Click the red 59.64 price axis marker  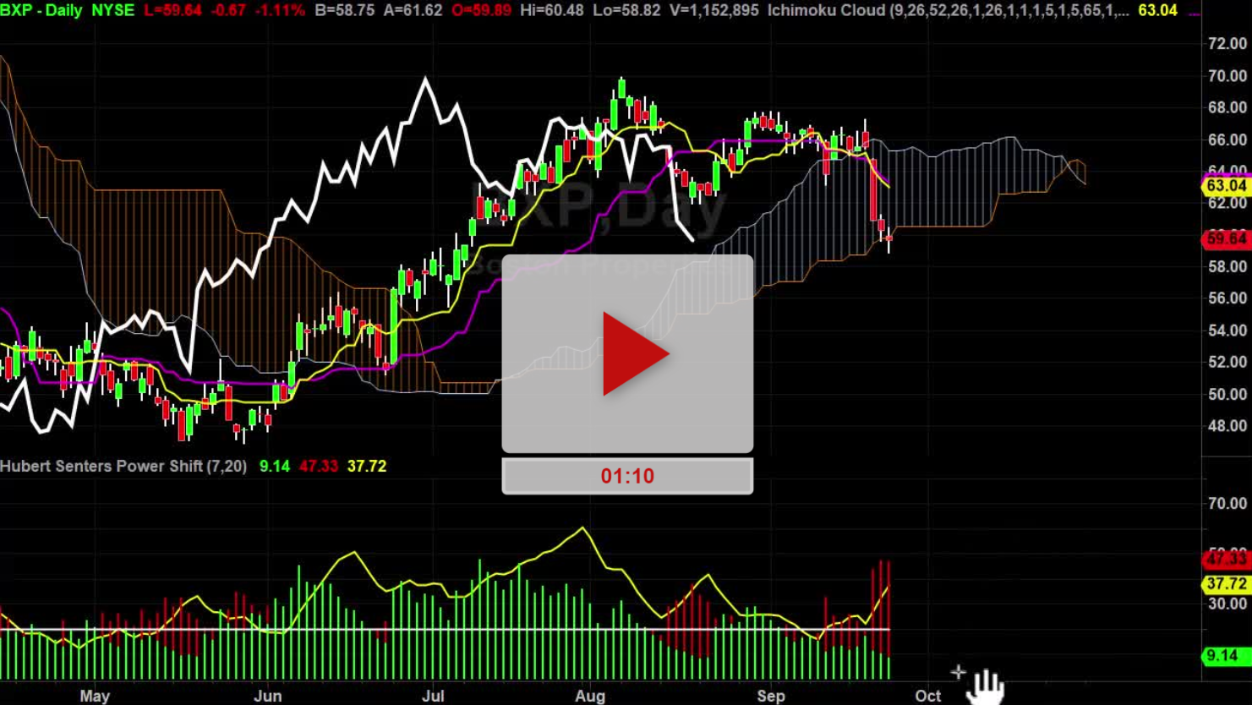(1226, 238)
